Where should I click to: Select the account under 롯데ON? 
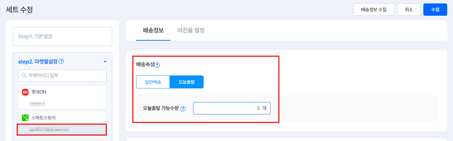pos(37,103)
